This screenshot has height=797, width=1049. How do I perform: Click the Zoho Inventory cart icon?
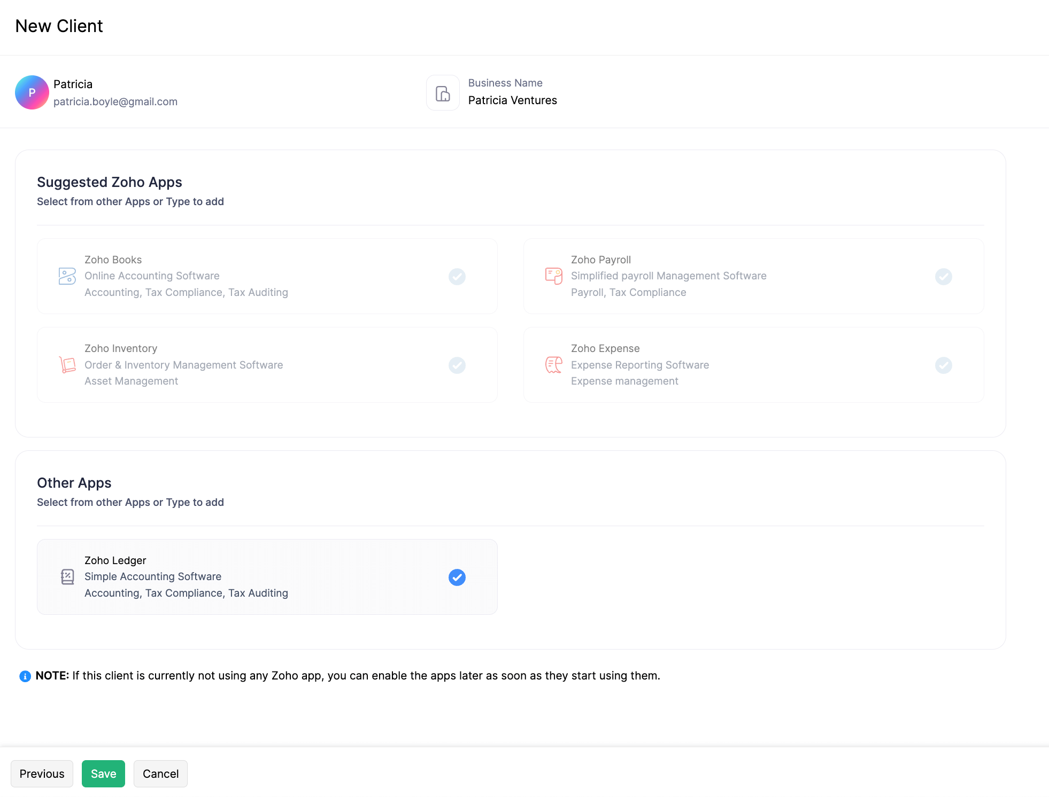pos(67,365)
